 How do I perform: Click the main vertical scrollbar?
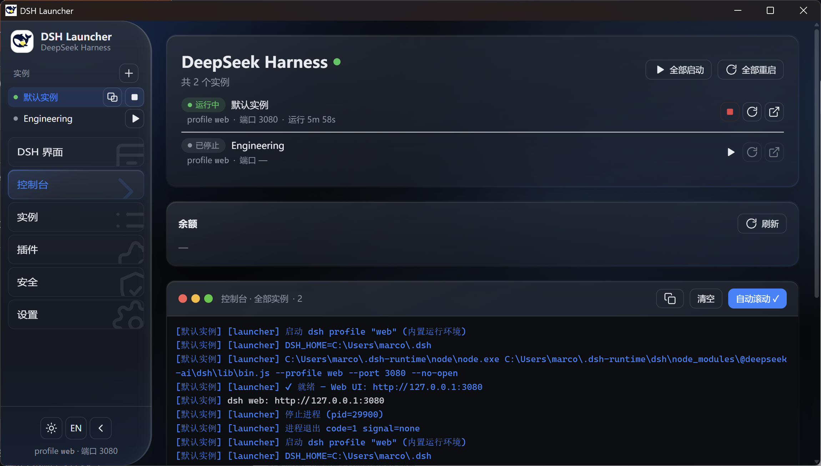coord(816,164)
